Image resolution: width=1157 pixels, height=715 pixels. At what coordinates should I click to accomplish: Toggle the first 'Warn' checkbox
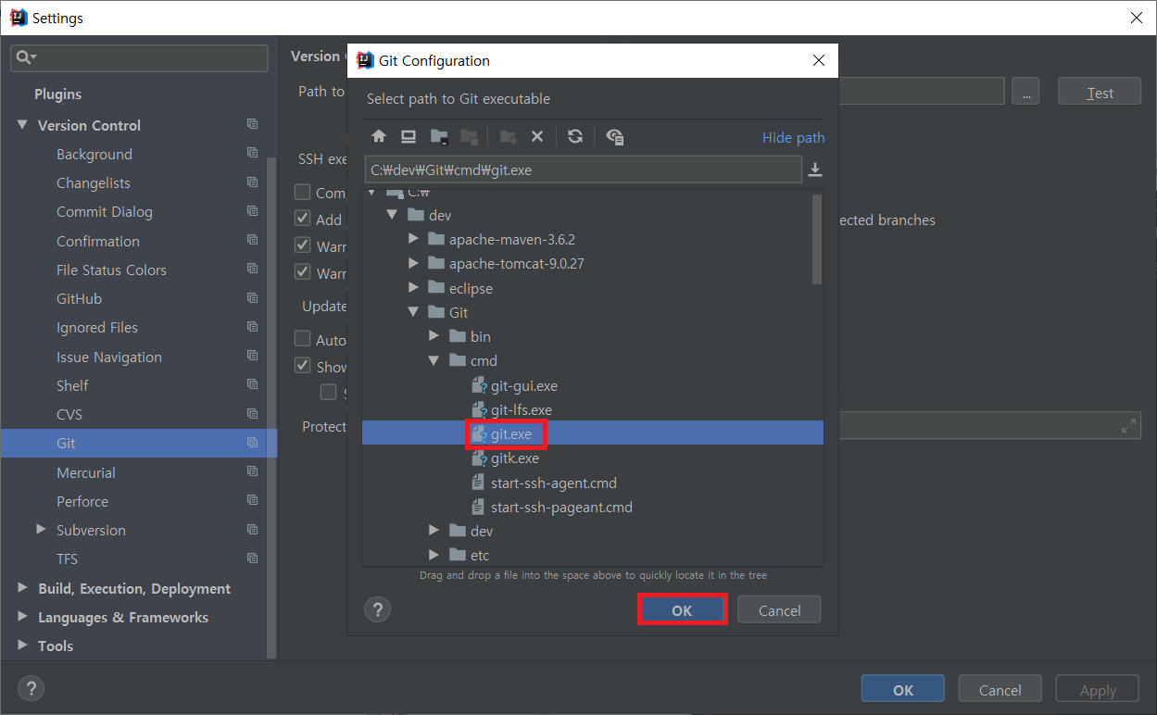click(302, 245)
